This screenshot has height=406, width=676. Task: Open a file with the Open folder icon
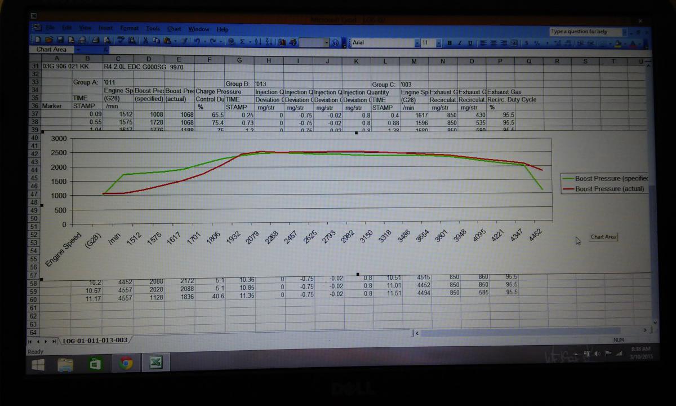point(48,41)
